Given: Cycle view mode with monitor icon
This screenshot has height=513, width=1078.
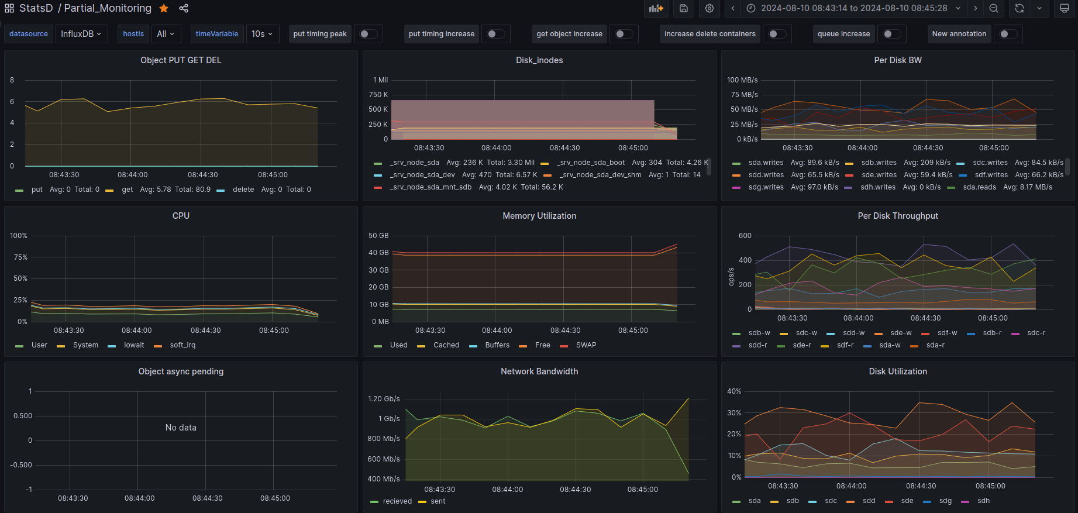Looking at the screenshot, I should click(x=1065, y=8).
